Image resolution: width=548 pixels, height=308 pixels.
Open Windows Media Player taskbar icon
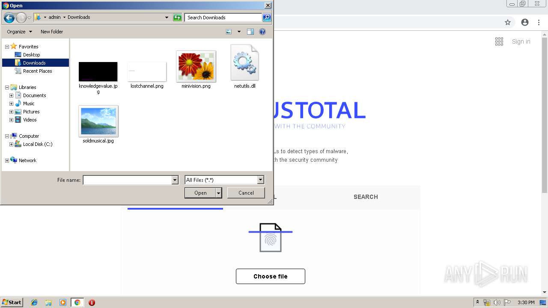pos(63,302)
